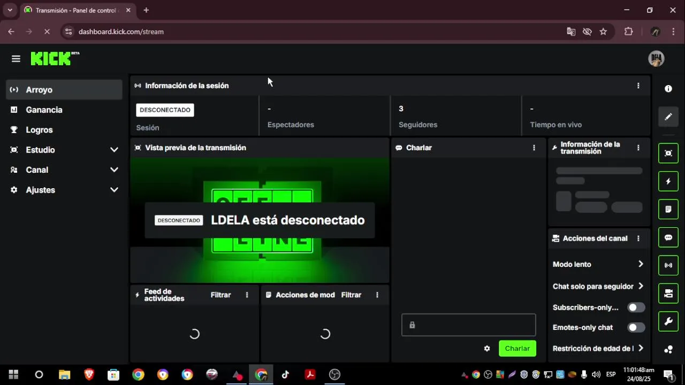Click the chat message input field

[468, 325]
